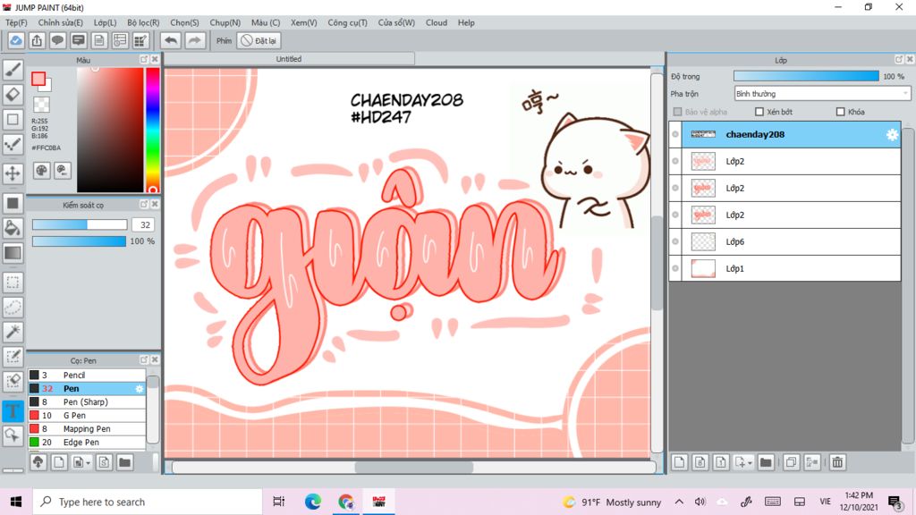The width and height of the screenshot is (916, 515).
Task: Close the Kiểm soát cọ panel
Action: pyautogui.click(x=155, y=204)
